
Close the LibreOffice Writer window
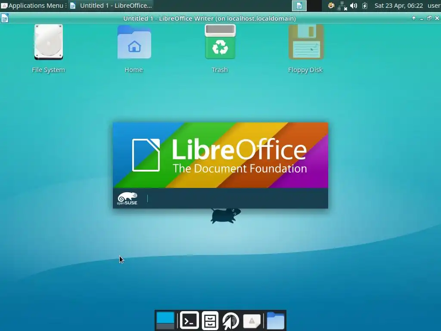437,18
